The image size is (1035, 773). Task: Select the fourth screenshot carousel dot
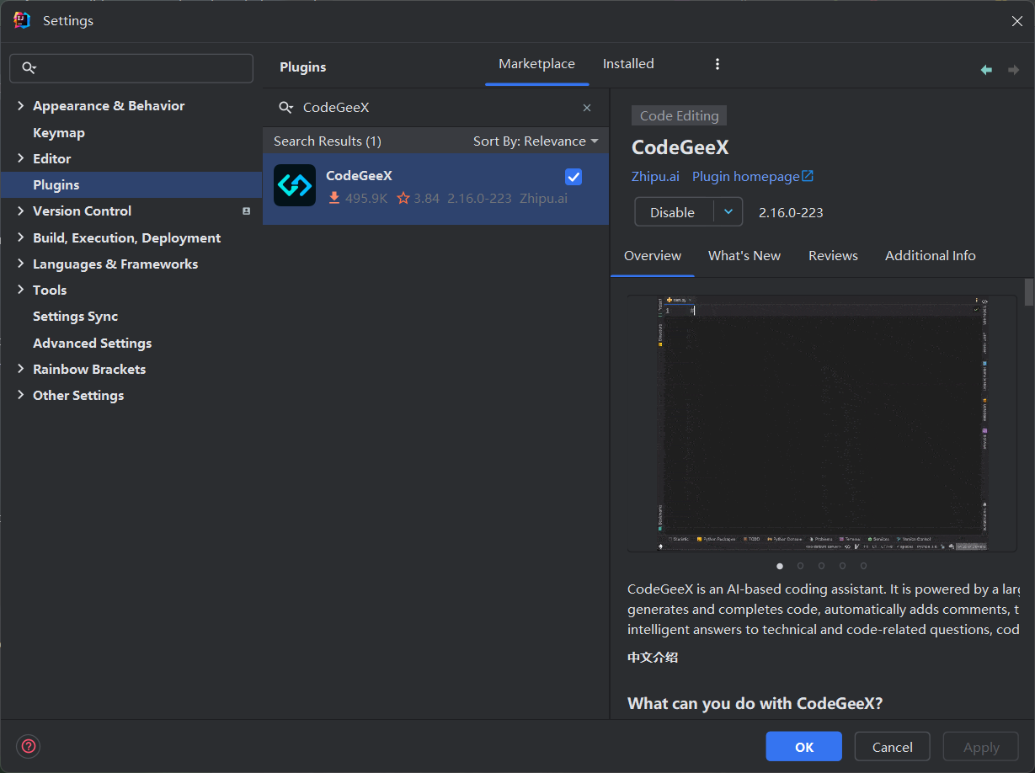click(843, 566)
